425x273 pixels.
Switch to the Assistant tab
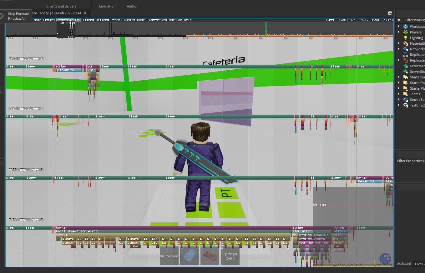point(404,264)
